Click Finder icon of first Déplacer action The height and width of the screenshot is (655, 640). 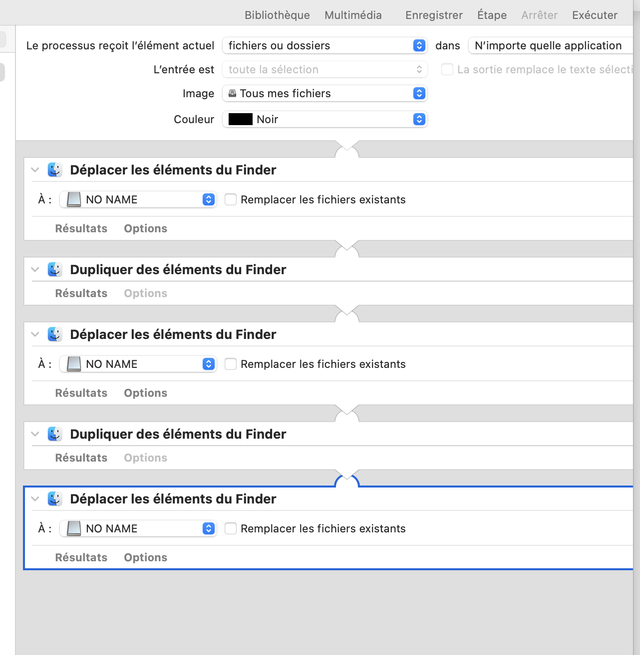pos(55,170)
